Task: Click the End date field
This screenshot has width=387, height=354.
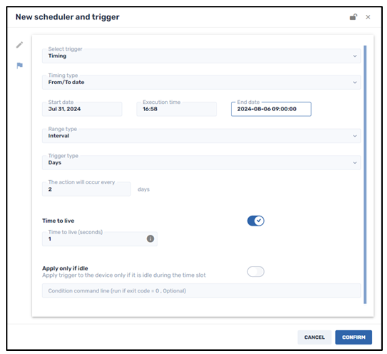Action: (271, 109)
